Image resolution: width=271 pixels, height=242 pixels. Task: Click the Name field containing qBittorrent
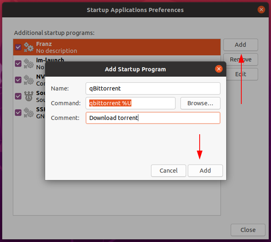(153, 88)
